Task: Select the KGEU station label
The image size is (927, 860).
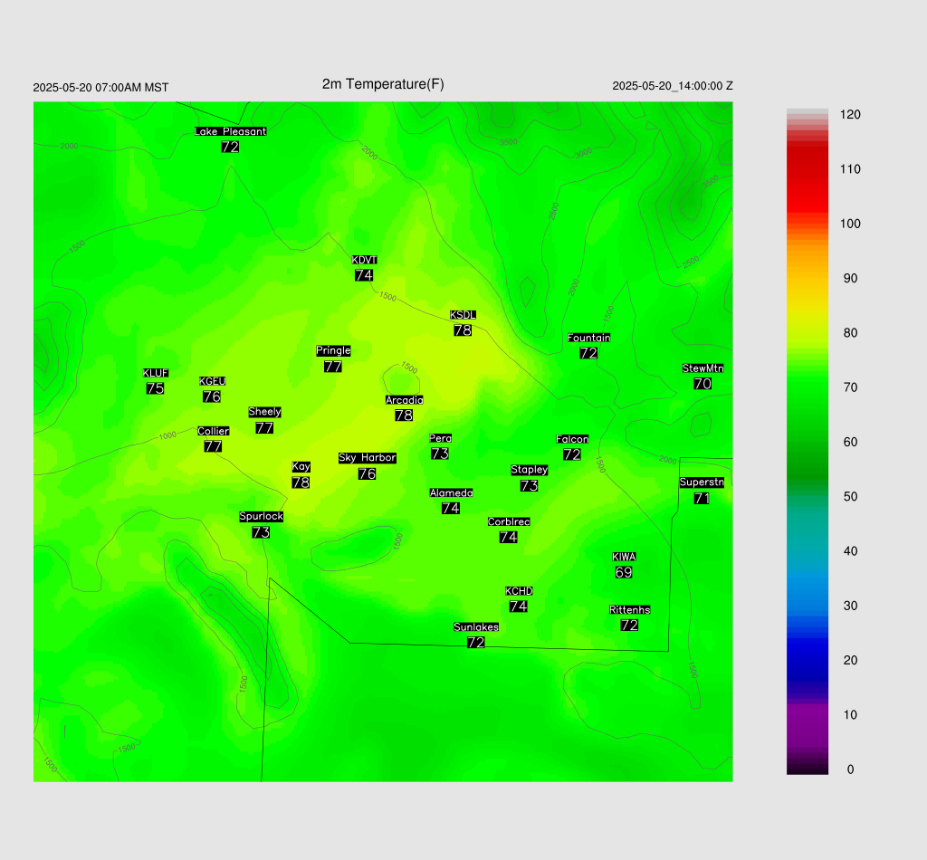Action: tap(212, 381)
